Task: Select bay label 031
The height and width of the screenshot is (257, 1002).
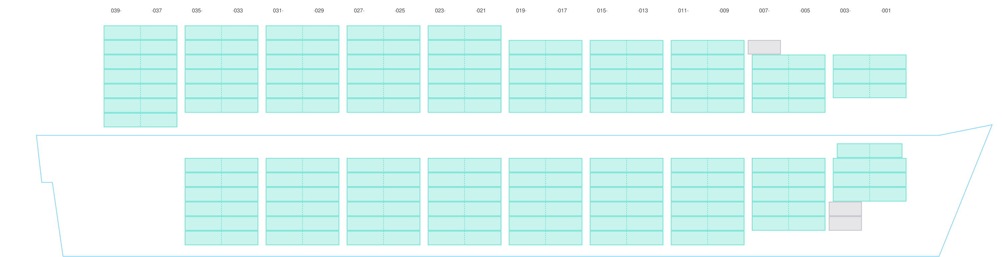Action: pos(278,10)
